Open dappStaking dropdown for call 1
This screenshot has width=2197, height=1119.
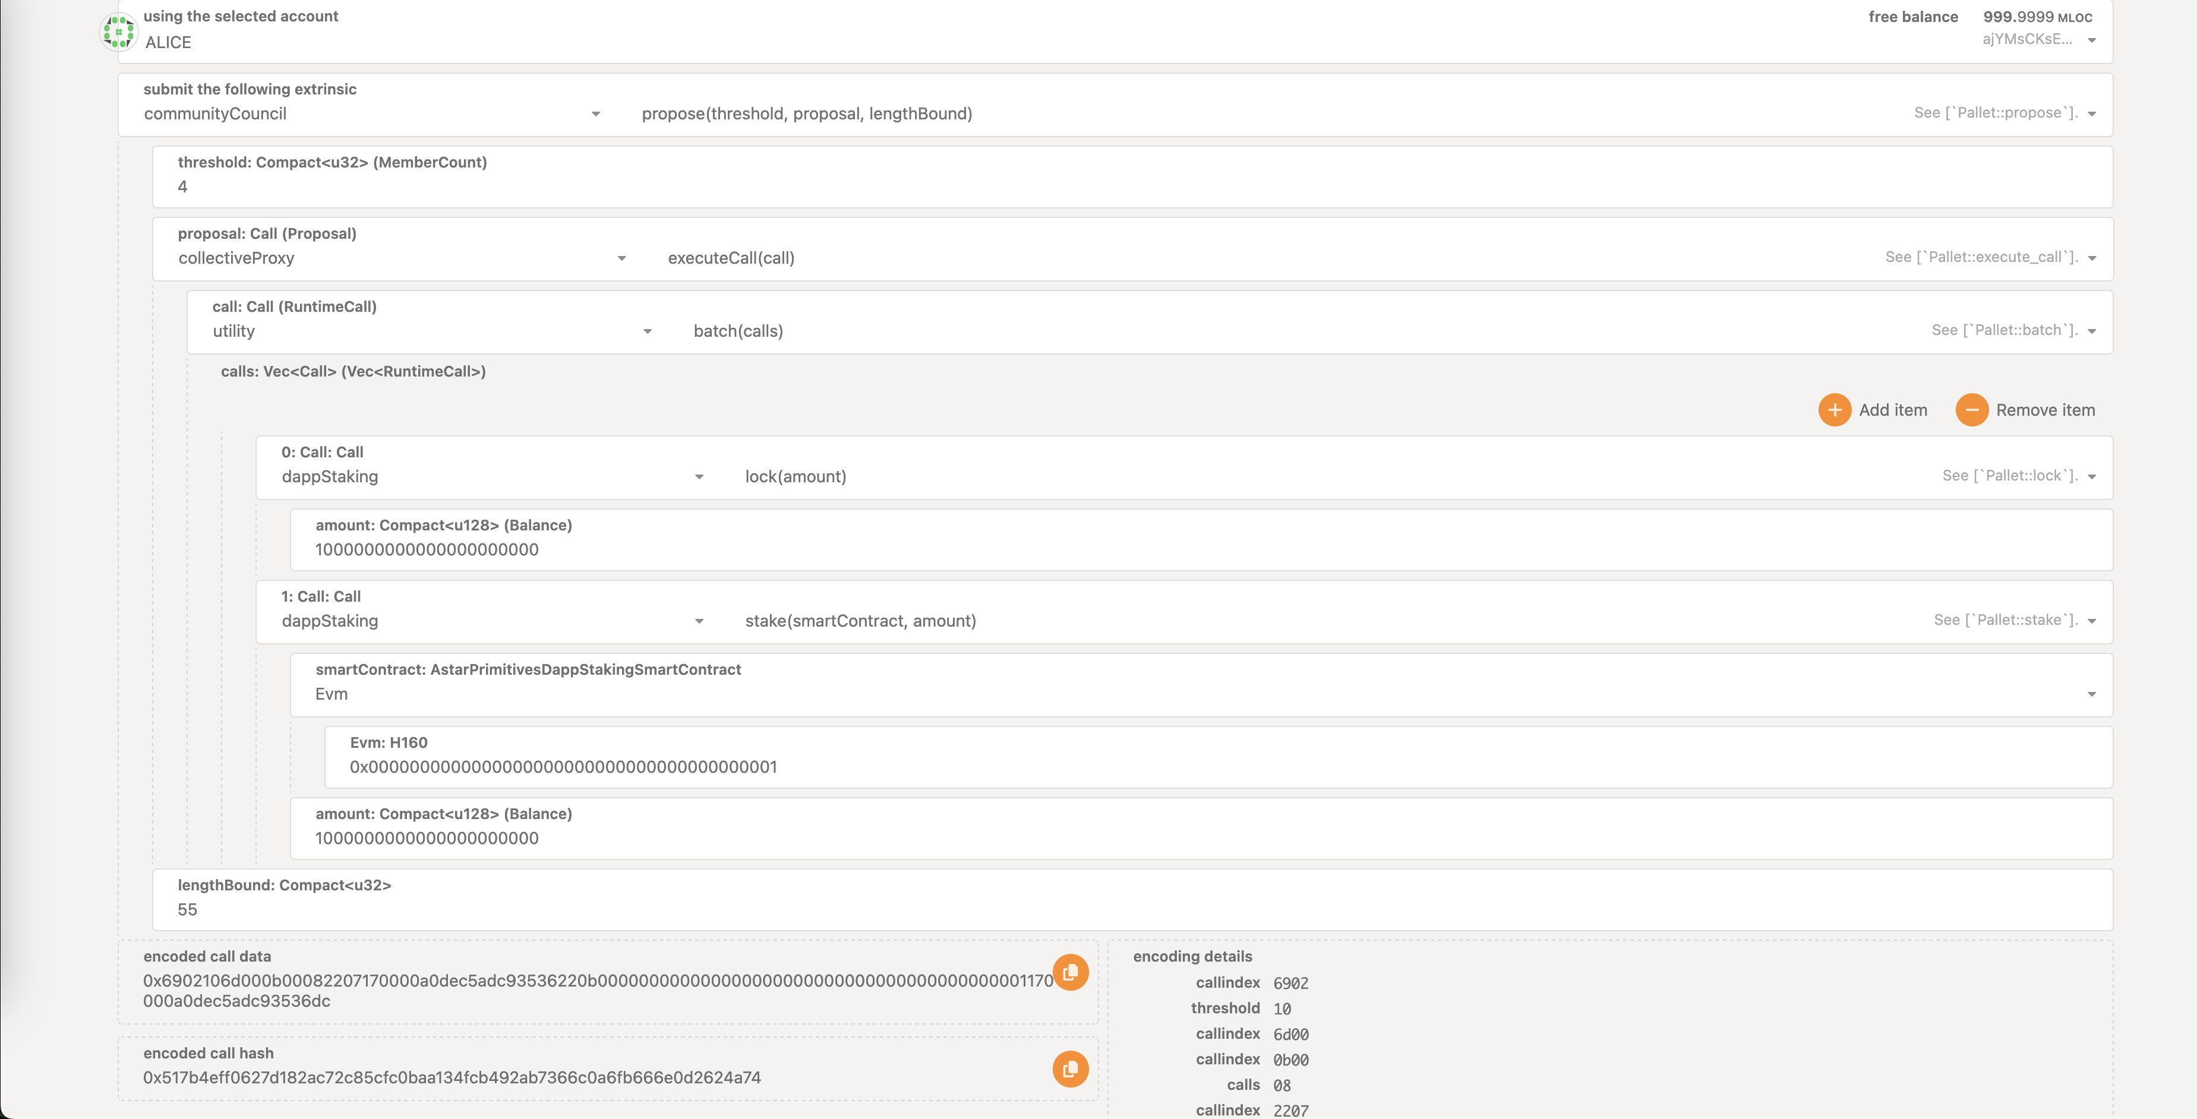click(x=699, y=622)
